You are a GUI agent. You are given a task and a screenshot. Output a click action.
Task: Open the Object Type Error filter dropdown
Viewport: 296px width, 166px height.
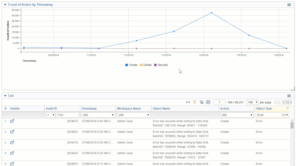(272, 115)
